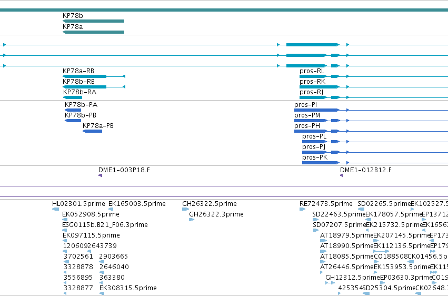
Task: Click feature 2646040
Action: pyautogui.click(x=102, y=273)
